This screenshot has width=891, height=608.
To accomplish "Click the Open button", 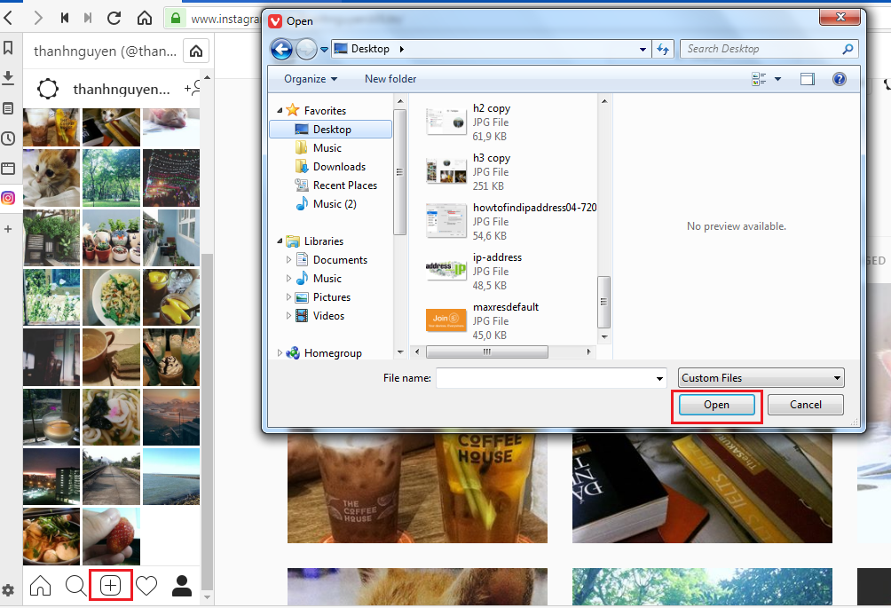I will click(x=716, y=405).
